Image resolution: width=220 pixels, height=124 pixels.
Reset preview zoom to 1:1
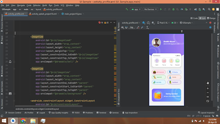point(208,97)
